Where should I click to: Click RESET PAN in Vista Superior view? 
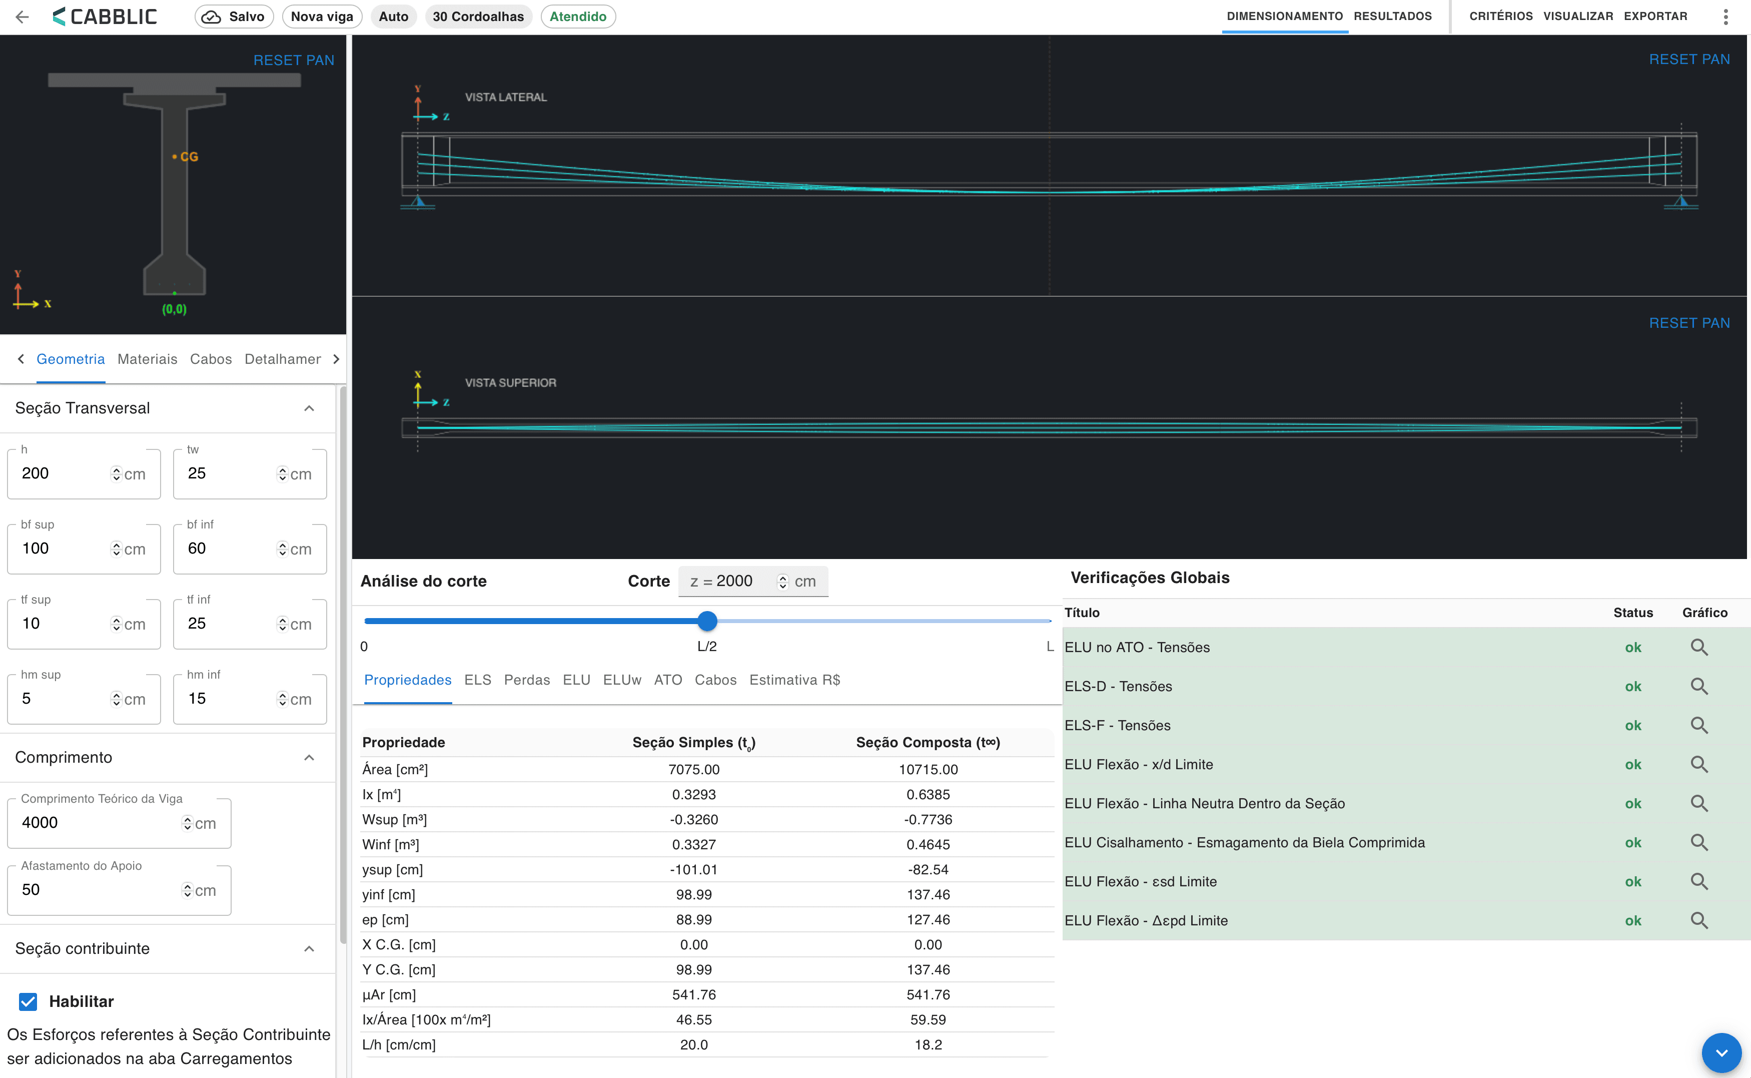pos(1689,323)
